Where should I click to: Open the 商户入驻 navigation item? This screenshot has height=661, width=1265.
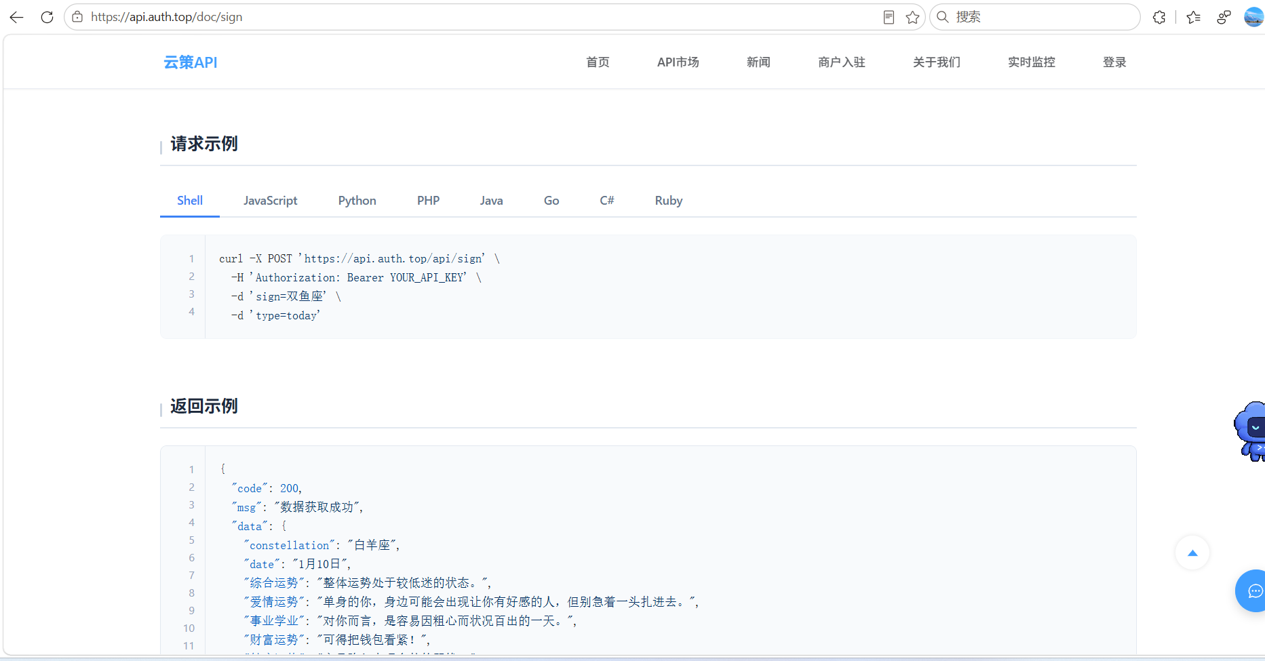point(842,62)
